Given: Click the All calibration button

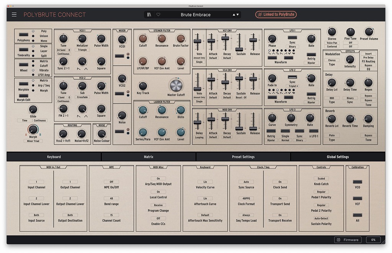Looking at the screenshot, I should click(358, 215).
